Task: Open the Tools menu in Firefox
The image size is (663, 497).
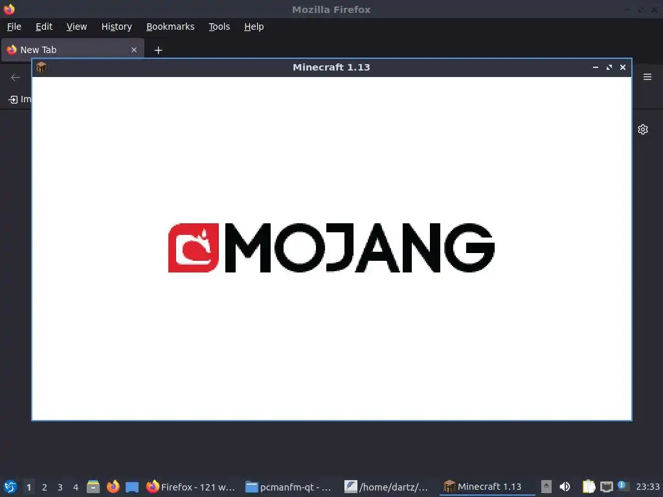Action: (x=219, y=27)
